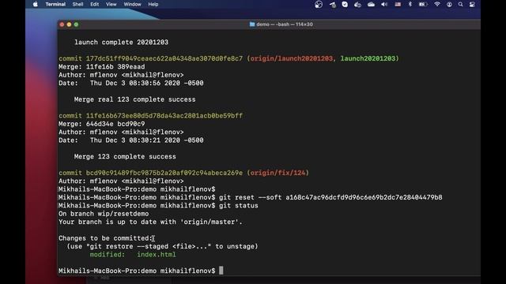
Task: Zoom Terminal using the green button
Action: 76,24
